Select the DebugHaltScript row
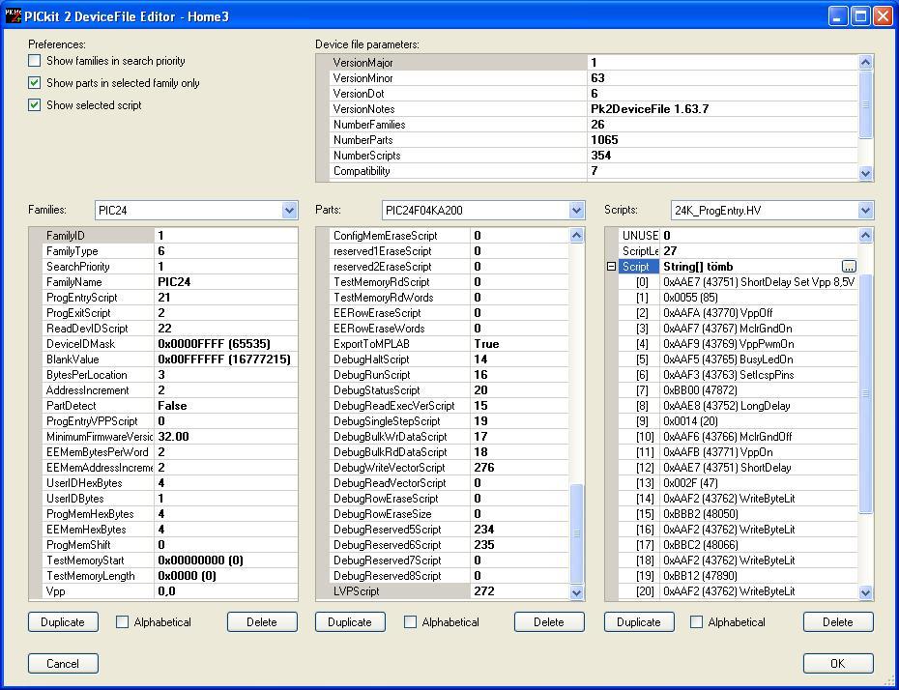The width and height of the screenshot is (899, 690). [449, 359]
